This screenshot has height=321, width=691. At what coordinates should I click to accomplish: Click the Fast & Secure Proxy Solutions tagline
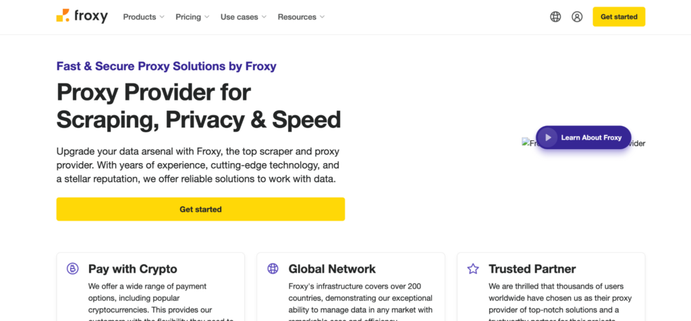click(x=166, y=66)
